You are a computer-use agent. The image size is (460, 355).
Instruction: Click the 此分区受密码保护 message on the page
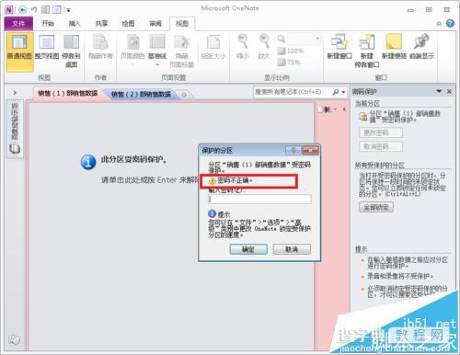[x=134, y=159]
